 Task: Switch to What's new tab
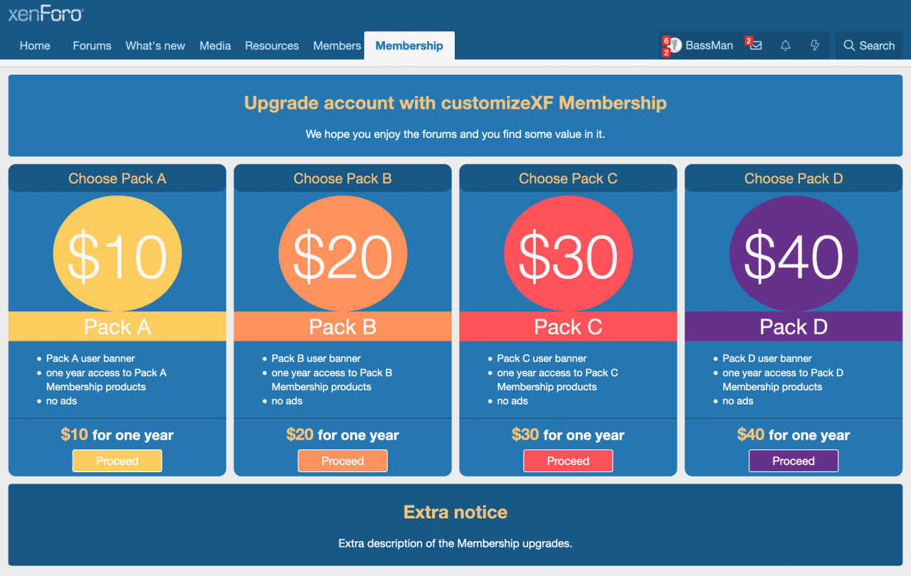tap(155, 46)
